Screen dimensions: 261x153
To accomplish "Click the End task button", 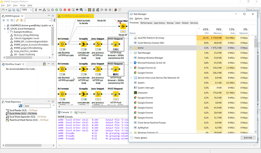I will point(248,138).
